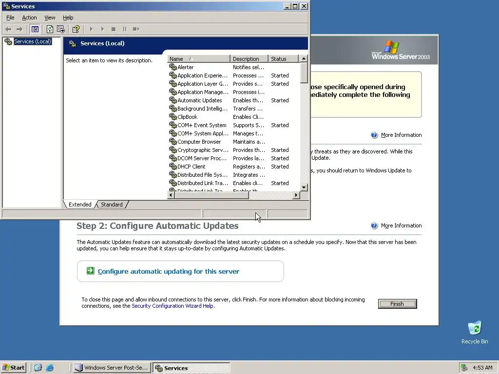The image size is (499, 374).
Task: Switch to Windows Server Post-Setup taskbar button
Action: tap(112, 368)
